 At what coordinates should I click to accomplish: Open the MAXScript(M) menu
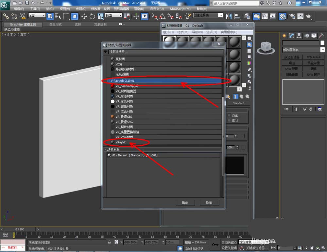click(x=180, y=9)
